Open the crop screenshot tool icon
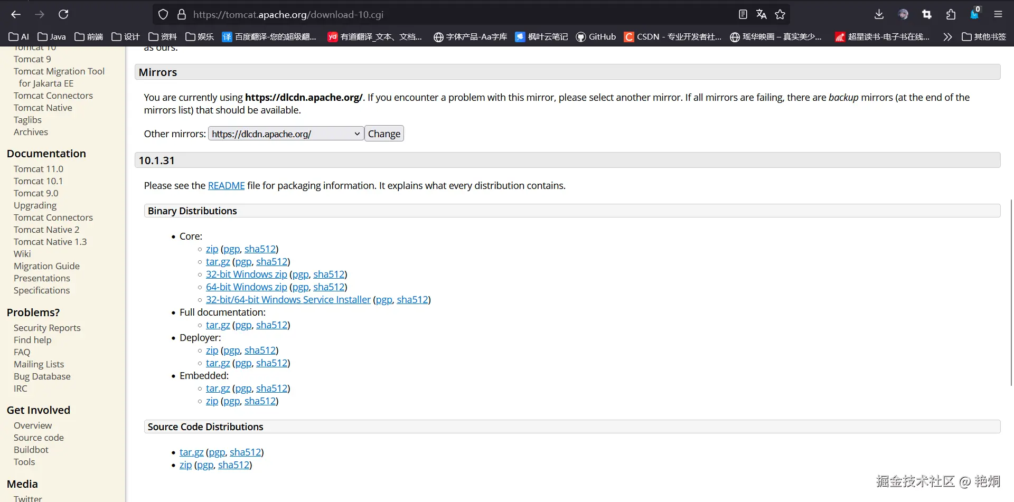This screenshot has width=1014, height=502. [927, 14]
